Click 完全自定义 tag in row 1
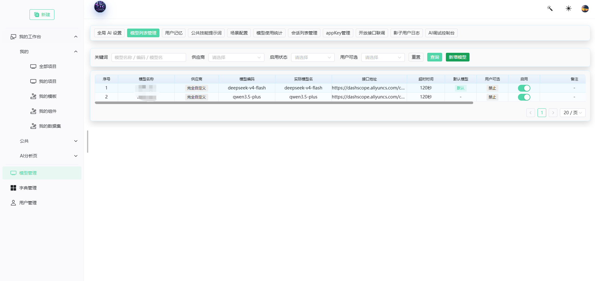The image size is (595, 281). click(x=196, y=88)
